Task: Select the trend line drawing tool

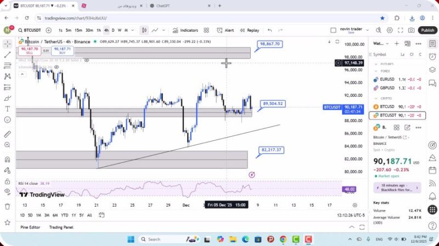Action: 7,55
